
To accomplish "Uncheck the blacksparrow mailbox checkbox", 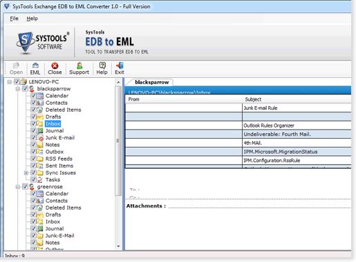I will [25, 88].
